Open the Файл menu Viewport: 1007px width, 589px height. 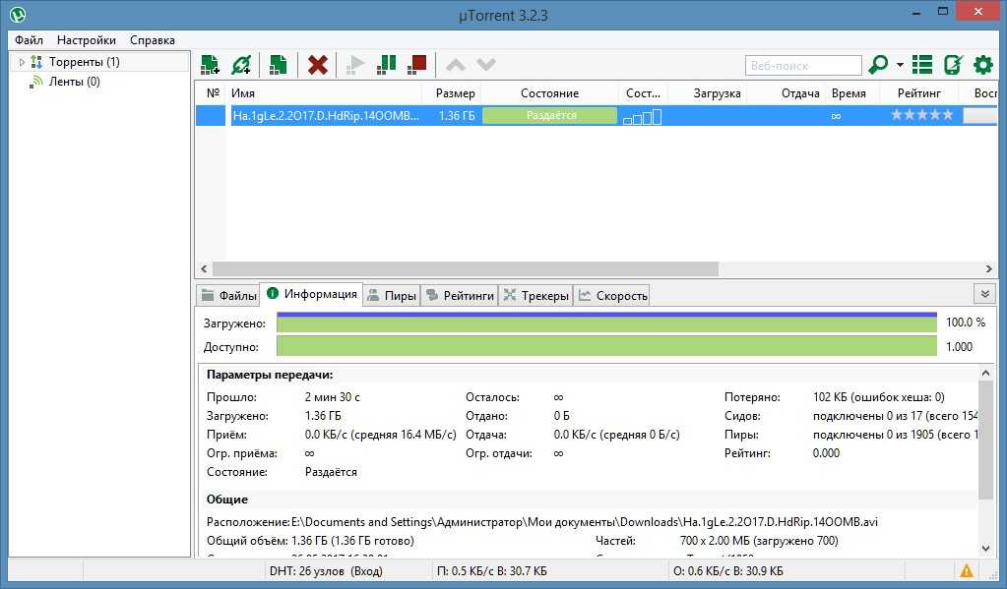(29, 39)
